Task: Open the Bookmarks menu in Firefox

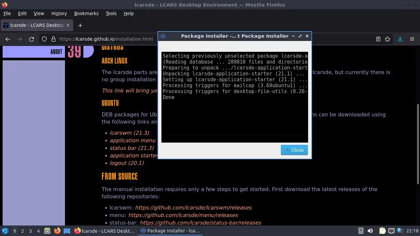Action: [86, 13]
